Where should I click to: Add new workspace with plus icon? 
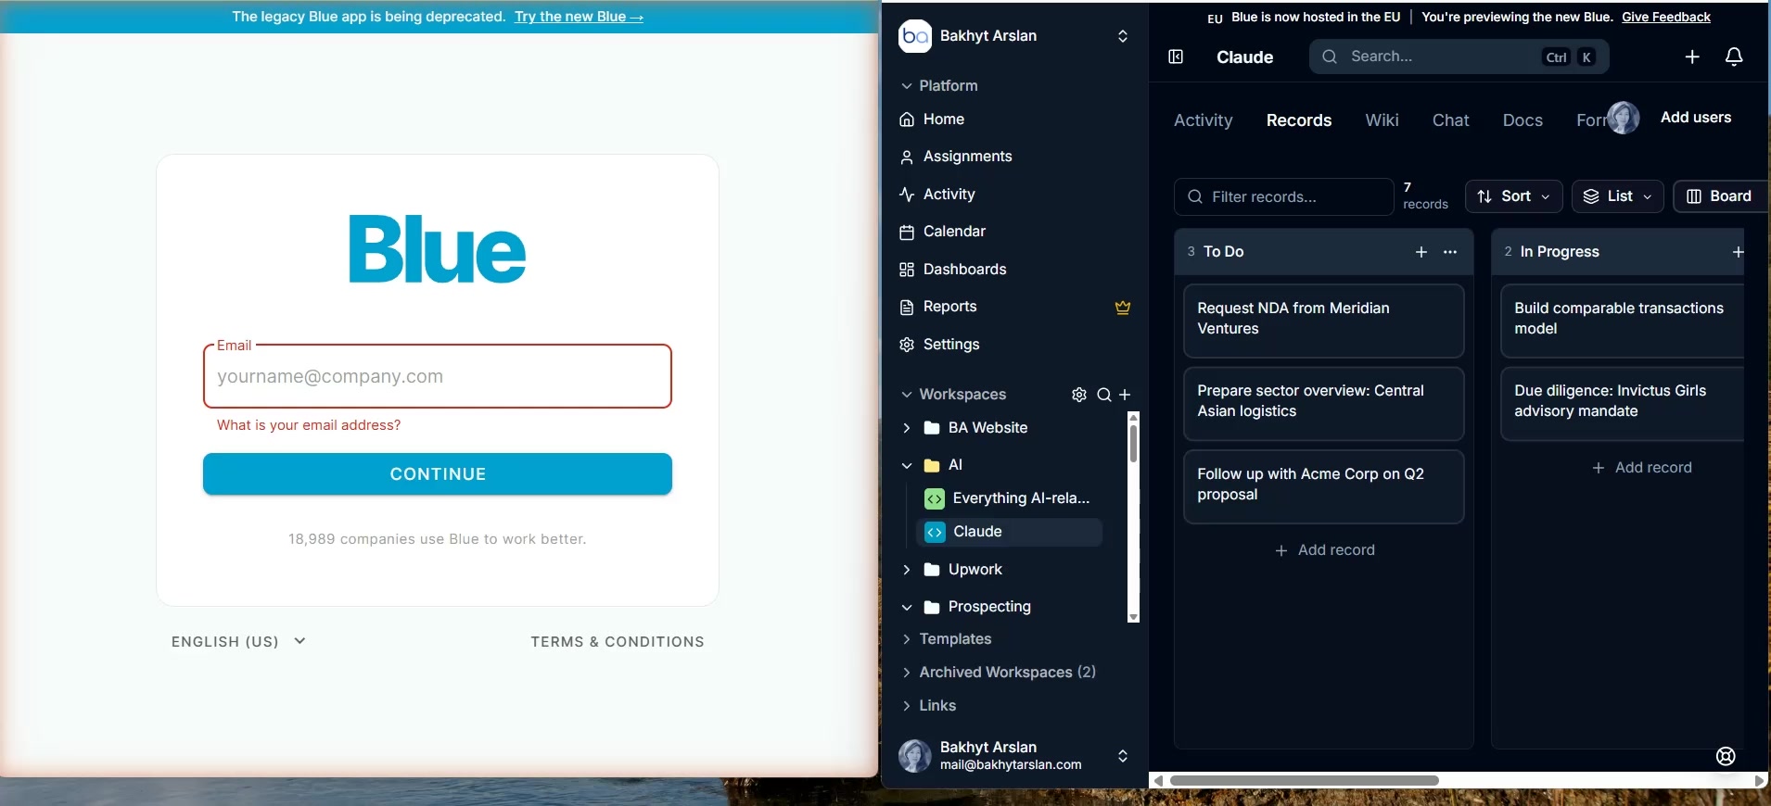[x=1125, y=395]
